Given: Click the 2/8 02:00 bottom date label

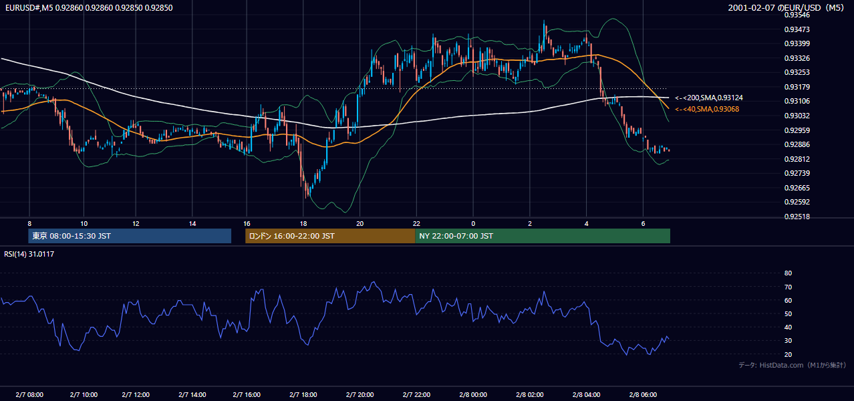Looking at the screenshot, I should point(530,395).
